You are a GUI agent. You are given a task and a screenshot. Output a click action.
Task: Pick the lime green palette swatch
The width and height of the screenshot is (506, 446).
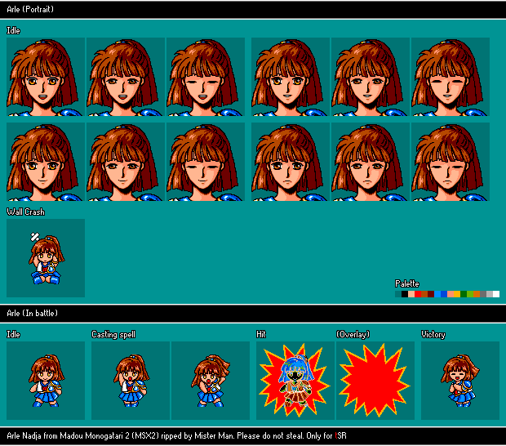click(x=470, y=294)
